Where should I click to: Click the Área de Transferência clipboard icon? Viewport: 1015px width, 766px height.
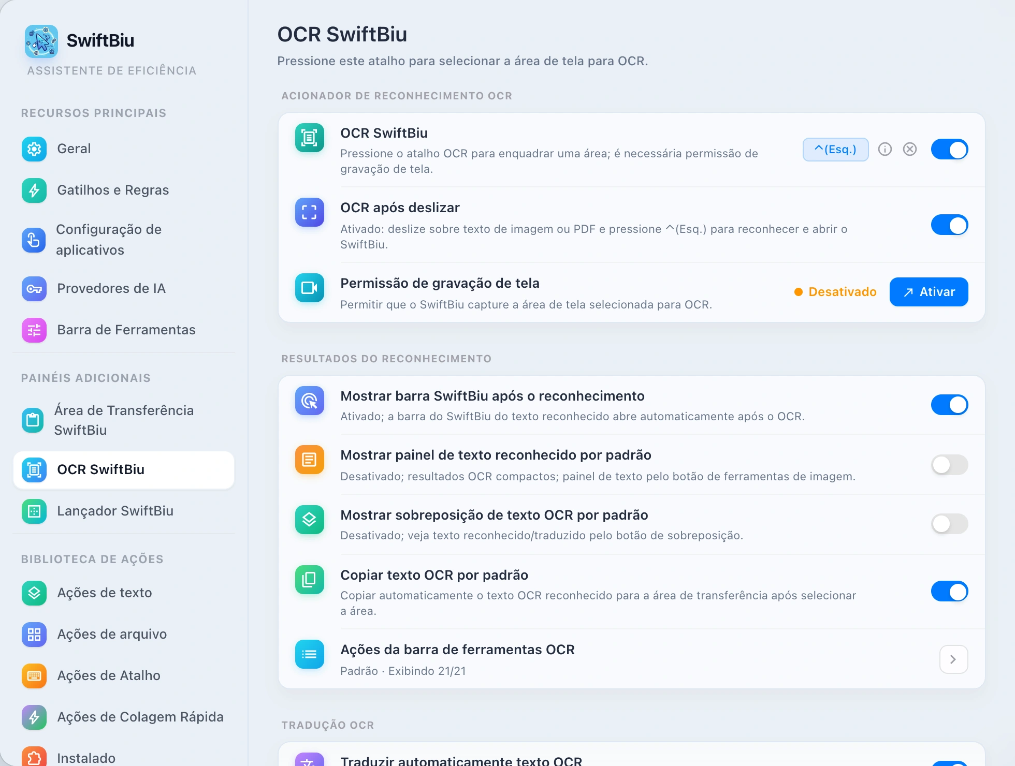click(x=33, y=420)
